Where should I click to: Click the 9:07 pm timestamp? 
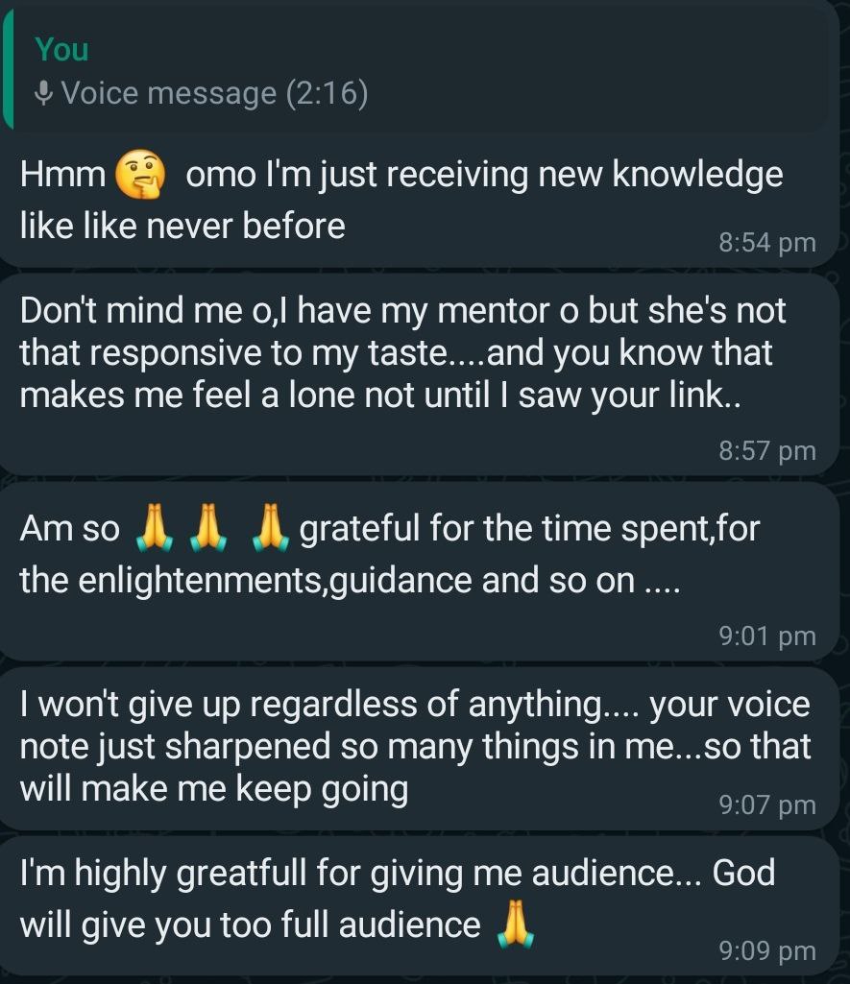766,804
